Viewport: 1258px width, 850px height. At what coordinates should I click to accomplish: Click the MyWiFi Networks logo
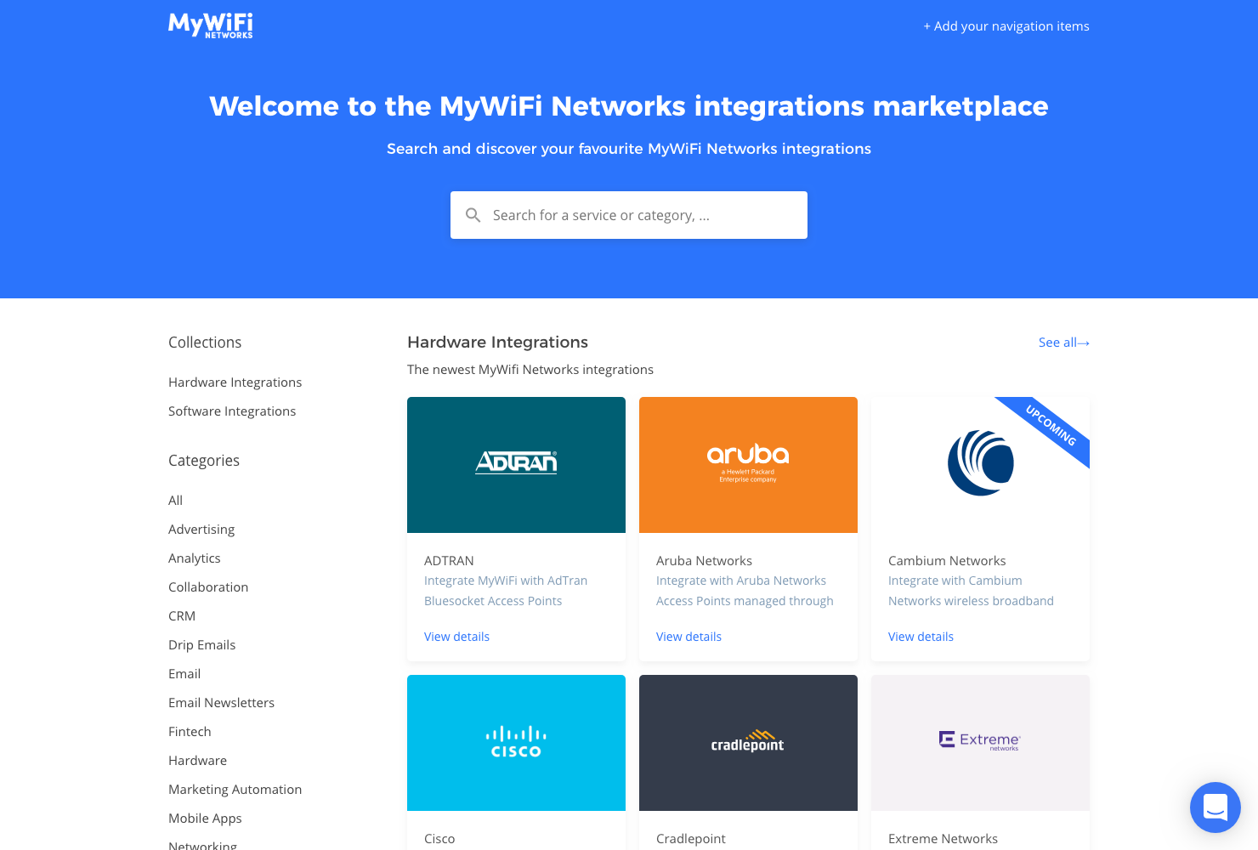point(211,25)
